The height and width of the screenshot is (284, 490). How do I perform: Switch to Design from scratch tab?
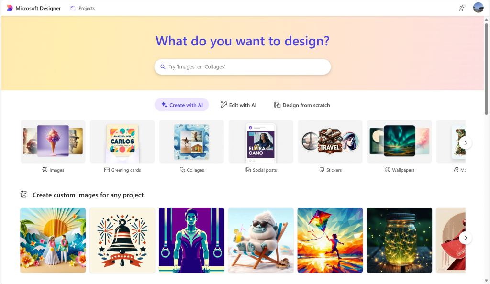coord(302,105)
